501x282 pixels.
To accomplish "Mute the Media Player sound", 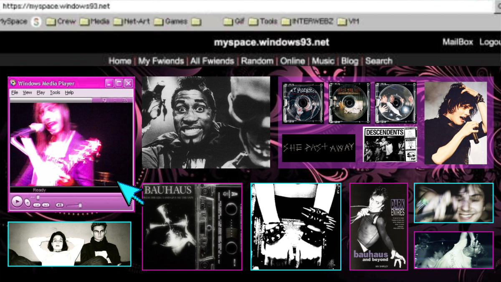I will pyautogui.click(x=60, y=205).
